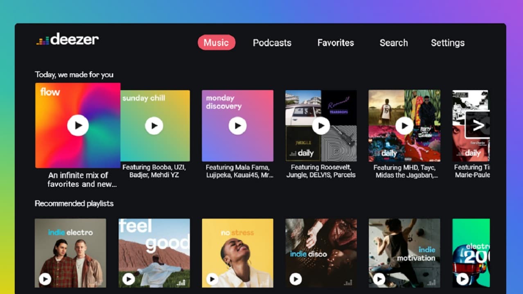Play the Monday Discovery mix
Viewport: 523px width, 294px height.
238,126
